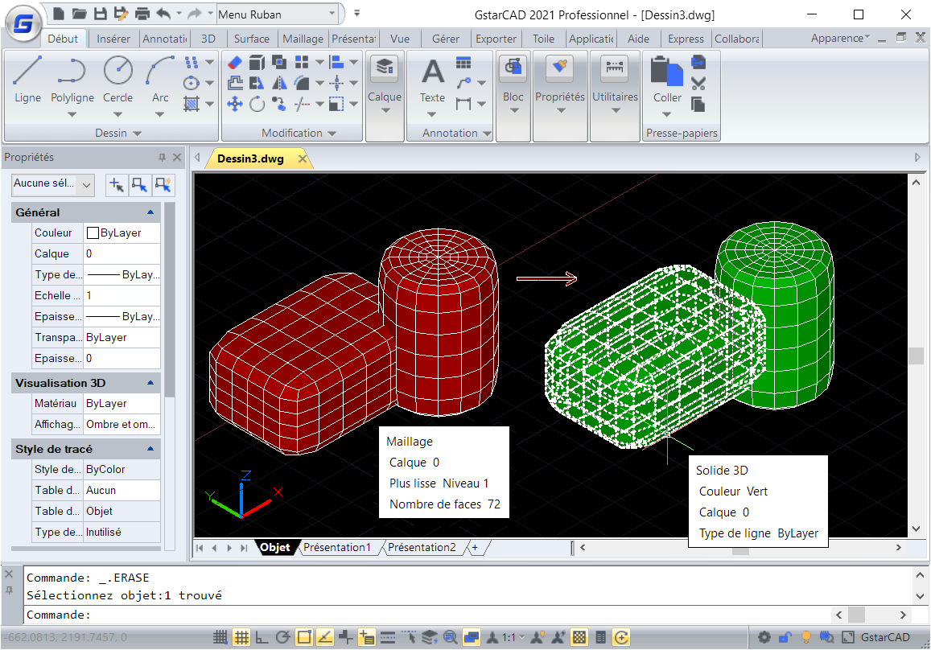Open the 3D ribbon tab

208,39
